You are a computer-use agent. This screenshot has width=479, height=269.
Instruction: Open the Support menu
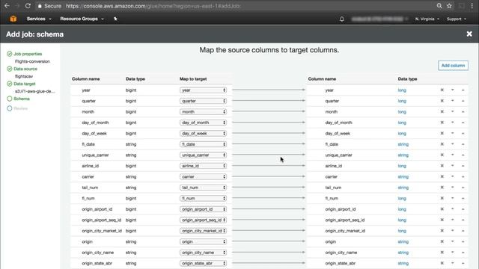(457, 19)
